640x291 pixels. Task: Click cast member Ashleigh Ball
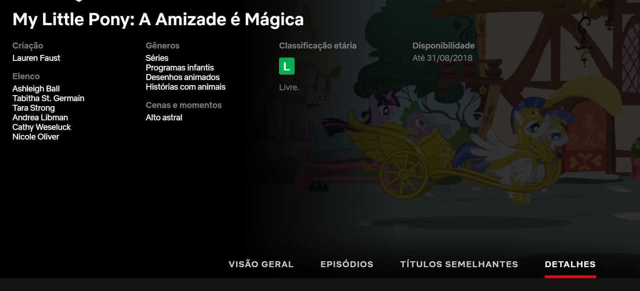click(36, 89)
